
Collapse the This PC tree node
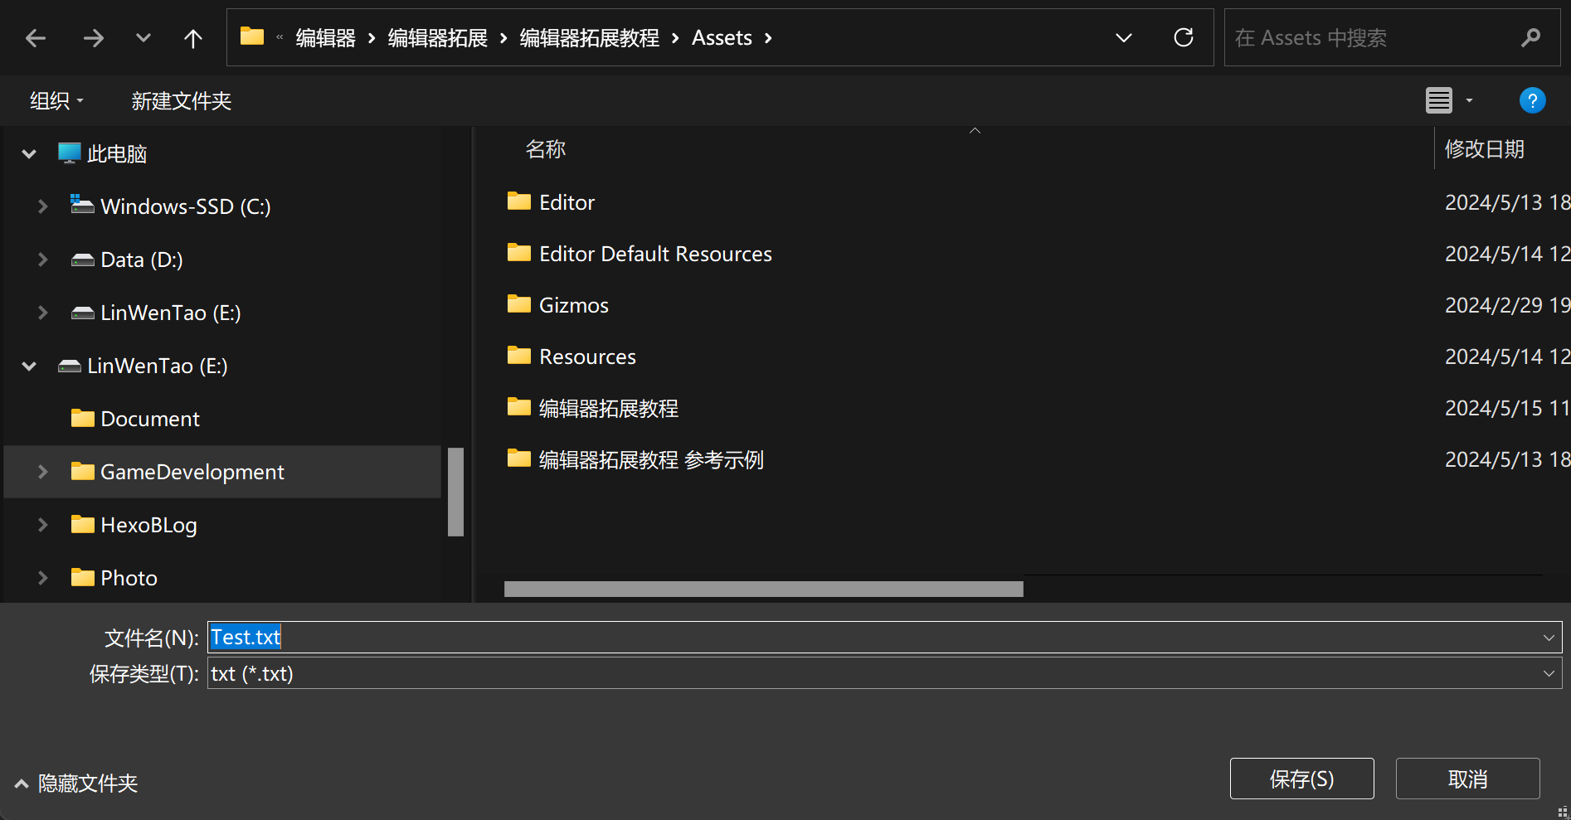point(29,154)
